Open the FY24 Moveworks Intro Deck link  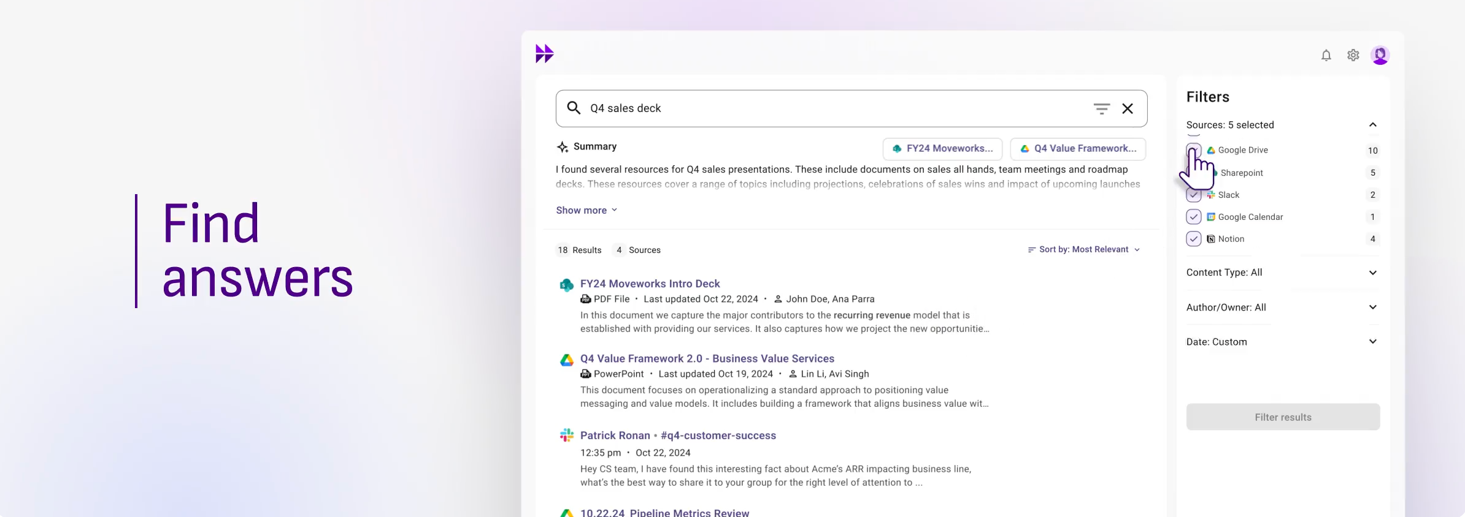point(650,284)
